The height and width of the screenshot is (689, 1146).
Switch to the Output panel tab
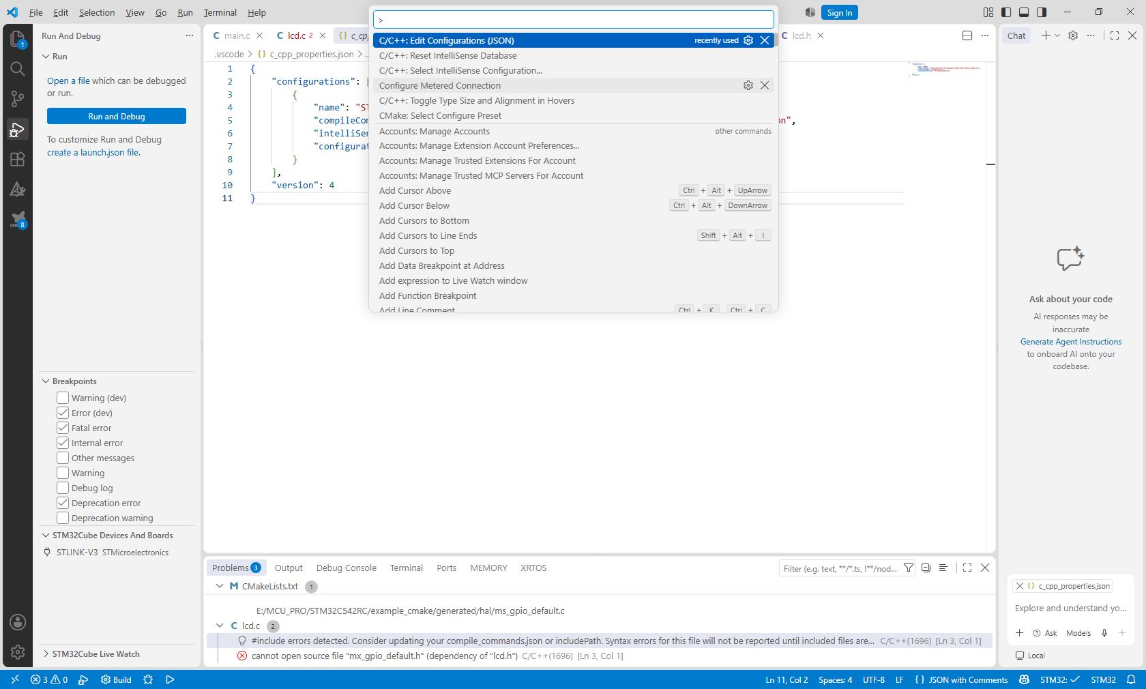(x=289, y=568)
